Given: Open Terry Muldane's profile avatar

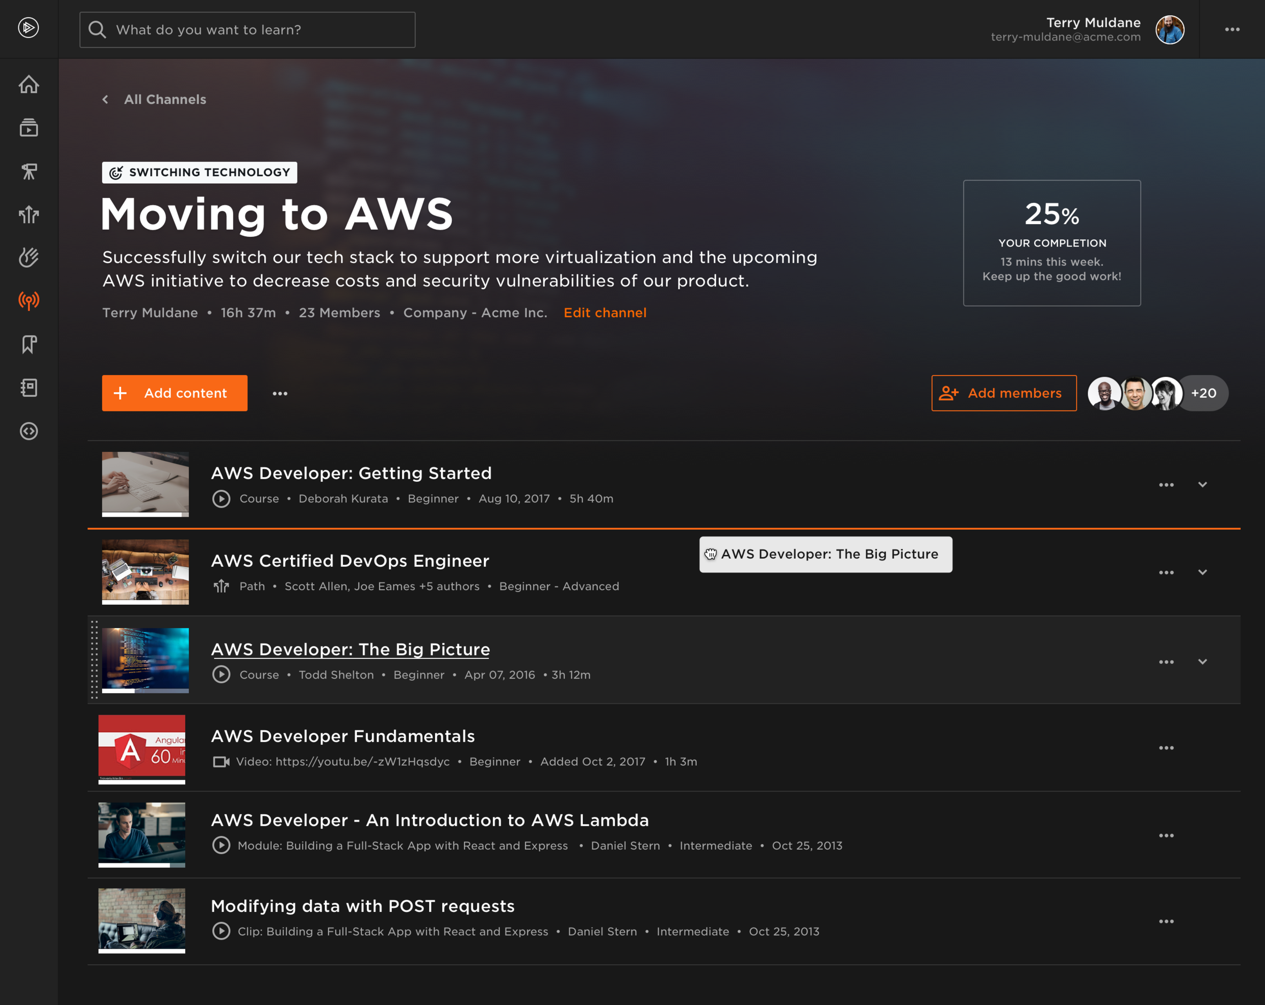Looking at the screenshot, I should tap(1170, 29).
